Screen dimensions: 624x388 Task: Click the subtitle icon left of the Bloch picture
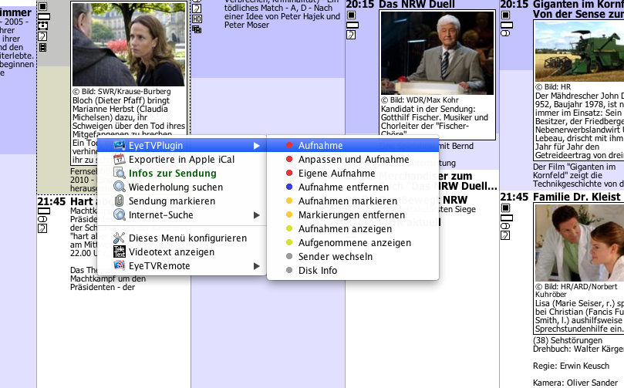pos(42,36)
